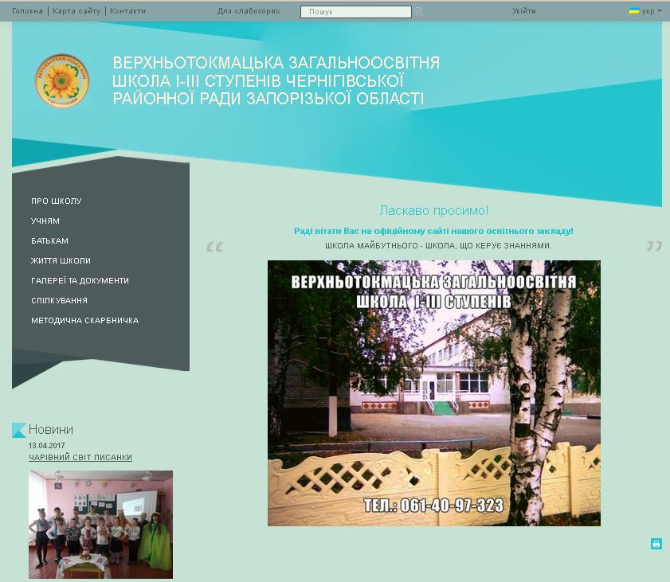The width and height of the screenshot is (670, 582).
Task: Click the Новини section arrow icon
Action: click(19, 430)
